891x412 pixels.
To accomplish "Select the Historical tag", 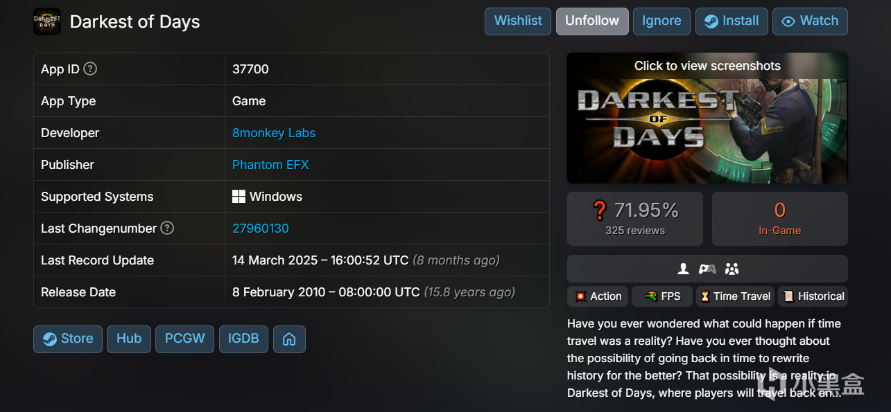I will tap(813, 296).
